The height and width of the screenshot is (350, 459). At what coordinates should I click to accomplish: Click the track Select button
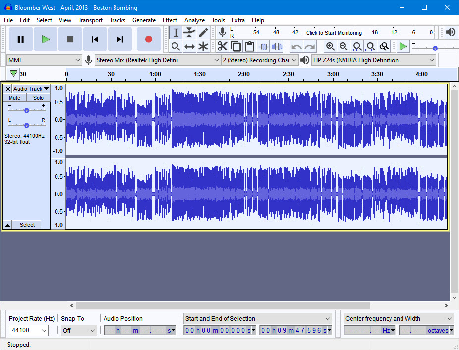pos(27,225)
